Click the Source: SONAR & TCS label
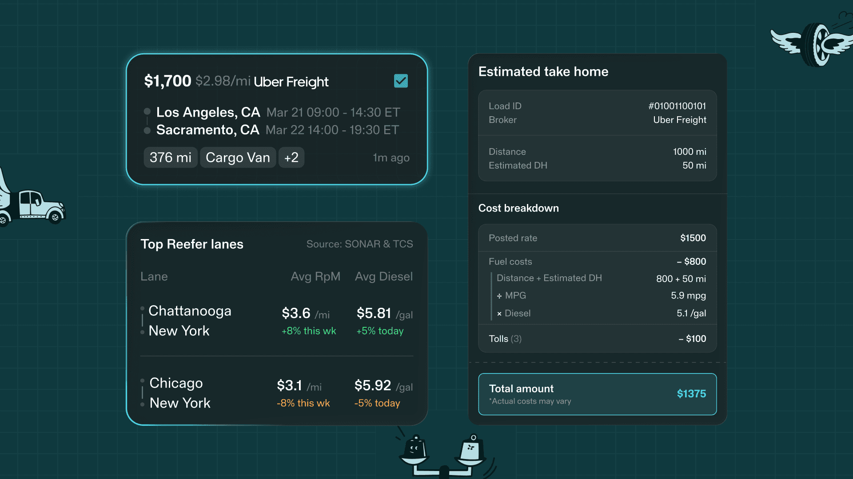The width and height of the screenshot is (853, 479). click(360, 244)
